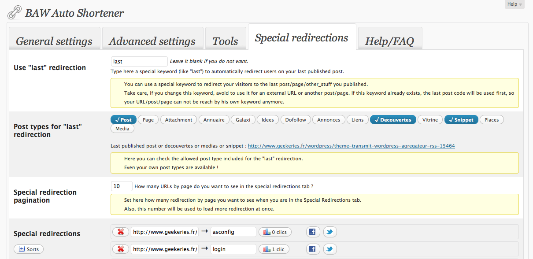Enable the Liens post type
Screen dimensions: 533x259
click(x=357, y=120)
